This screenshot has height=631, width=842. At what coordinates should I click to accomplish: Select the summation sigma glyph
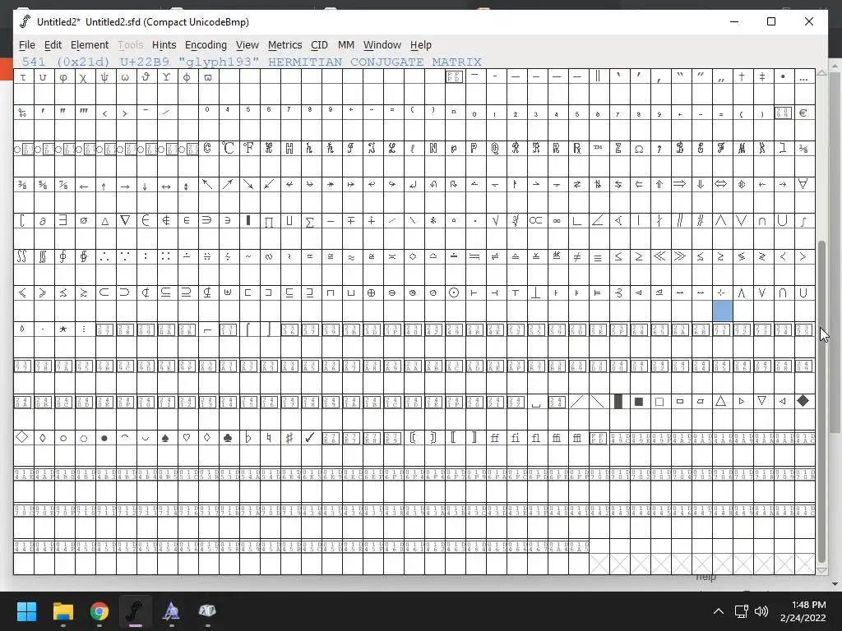(x=310, y=221)
